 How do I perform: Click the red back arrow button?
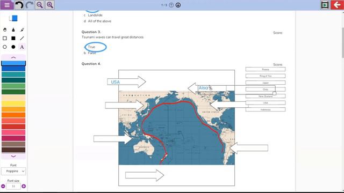[x=337, y=5]
